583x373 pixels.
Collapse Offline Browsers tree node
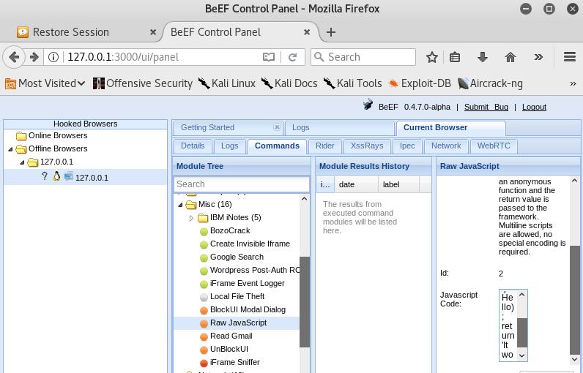click(x=10, y=149)
